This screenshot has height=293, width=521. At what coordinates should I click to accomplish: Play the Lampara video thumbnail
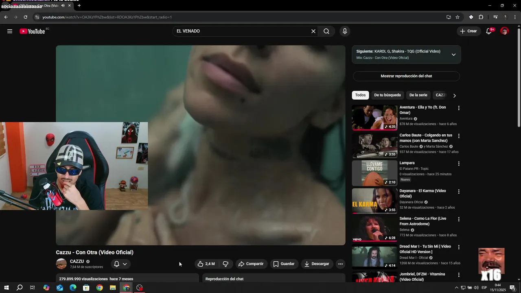coord(374,173)
